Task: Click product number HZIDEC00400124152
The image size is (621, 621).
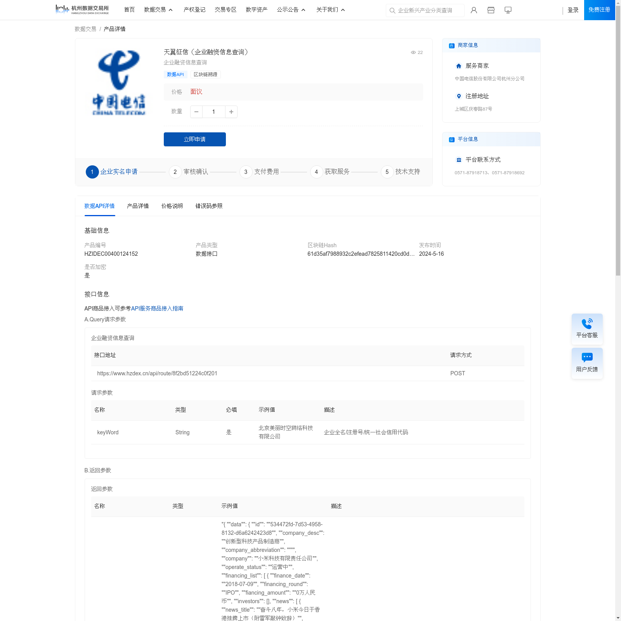Action: pyautogui.click(x=111, y=254)
